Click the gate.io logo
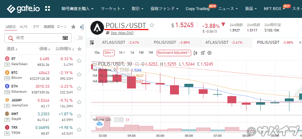The width and height of the screenshot is (302, 139). [x=23, y=9]
